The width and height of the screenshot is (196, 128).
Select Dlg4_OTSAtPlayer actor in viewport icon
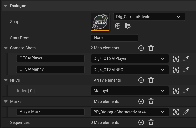[176, 59]
